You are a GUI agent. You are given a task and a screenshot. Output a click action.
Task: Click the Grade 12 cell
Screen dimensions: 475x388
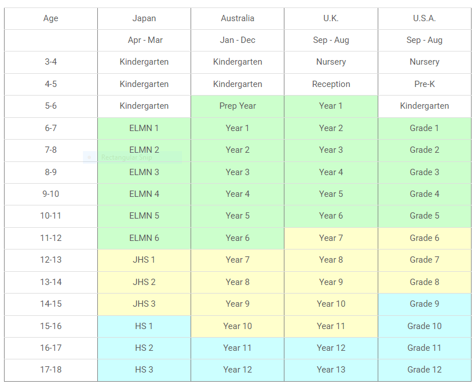click(425, 370)
